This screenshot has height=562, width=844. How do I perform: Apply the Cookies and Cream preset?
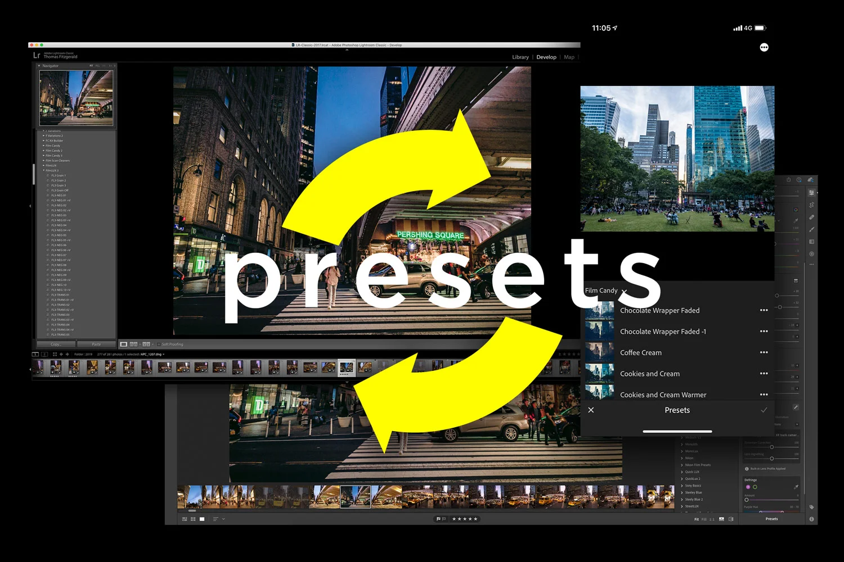(x=650, y=374)
